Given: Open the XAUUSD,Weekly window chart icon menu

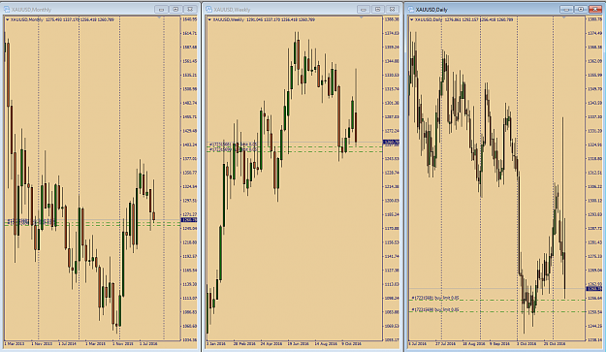Looking at the screenshot, I should [209, 10].
